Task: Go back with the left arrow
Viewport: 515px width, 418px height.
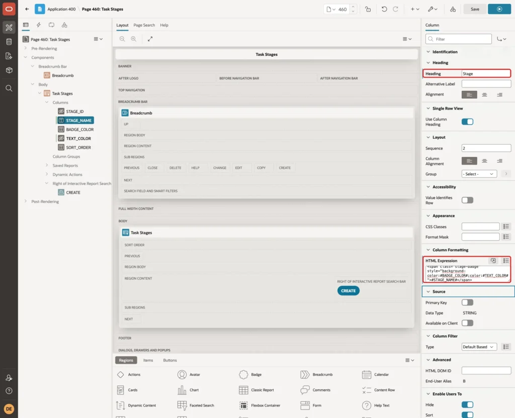Action: click(x=27, y=9)
